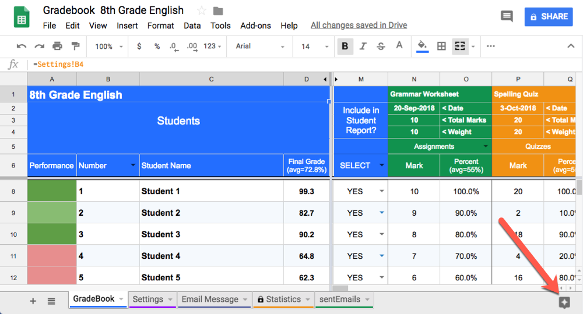The height and width of the screenshot is (314, 583).
Task: Open the zoom 100% dropdown
Action: point(109,47)
